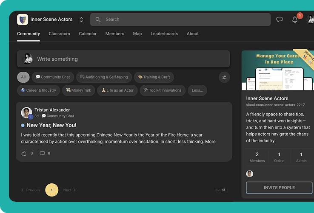Click the like count 0 on post
The width and height of the screenshot is (314, 213).
click(31, 153)
